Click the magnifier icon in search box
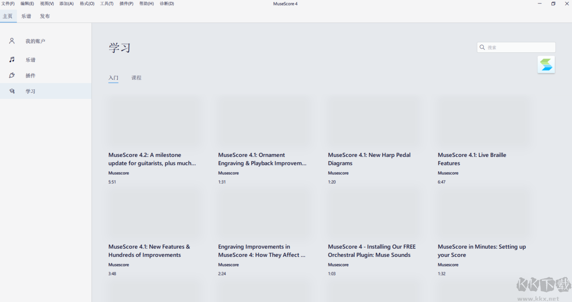This screenshot has height=302, width=572. coord(482,48)
